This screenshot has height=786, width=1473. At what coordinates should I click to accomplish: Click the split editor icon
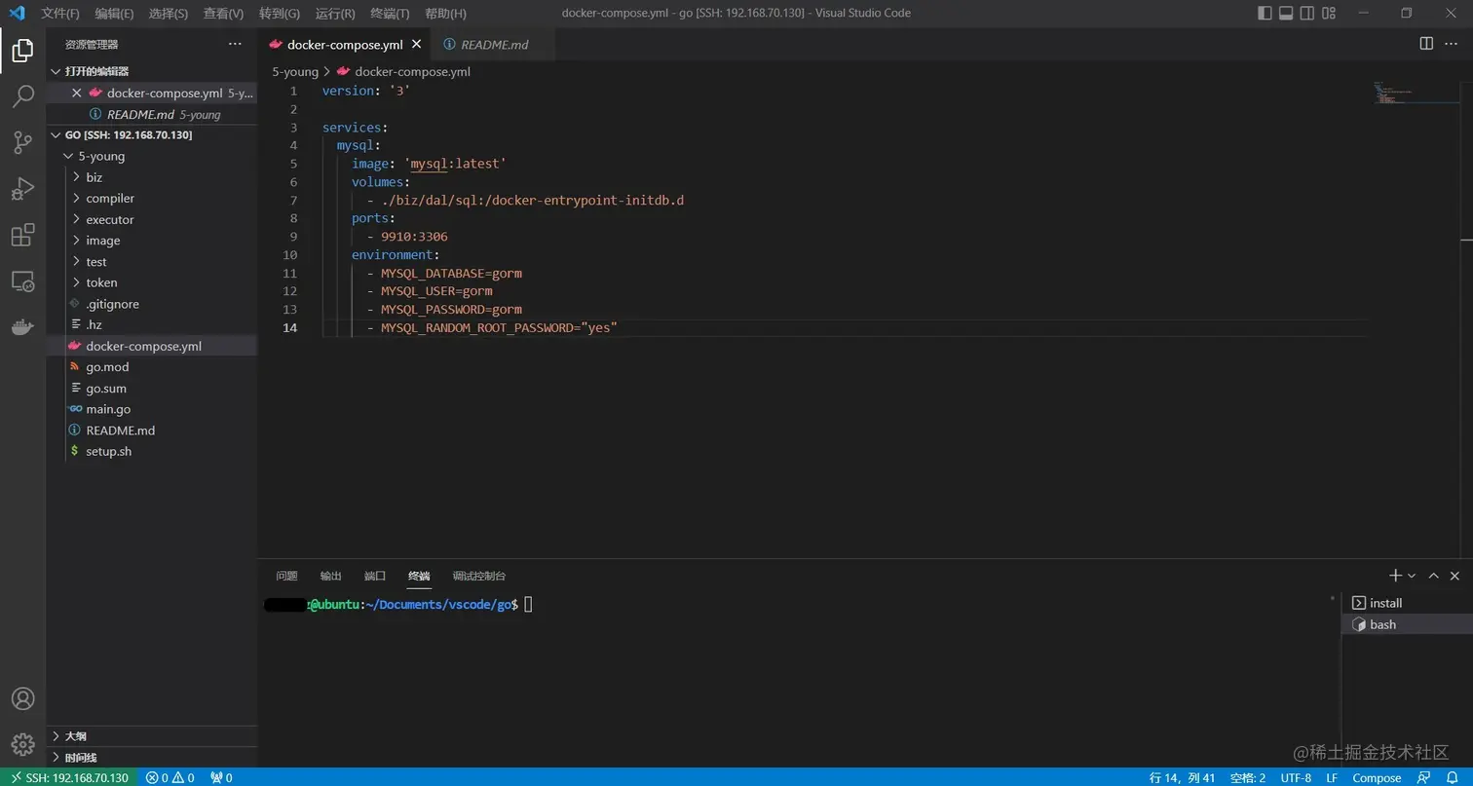tap(1426, 44)
